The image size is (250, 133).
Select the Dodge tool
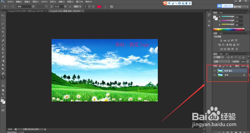pos(3,69)
